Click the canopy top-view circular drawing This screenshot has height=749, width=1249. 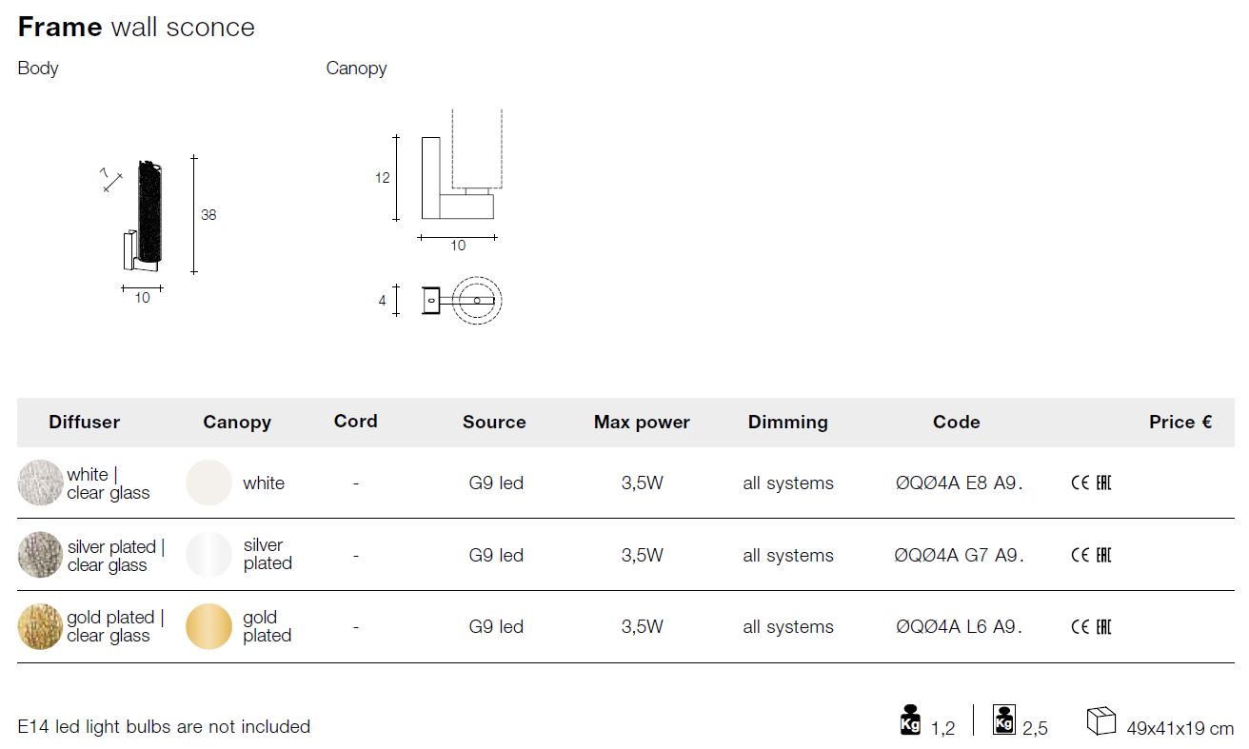click(x=464, y=301)
